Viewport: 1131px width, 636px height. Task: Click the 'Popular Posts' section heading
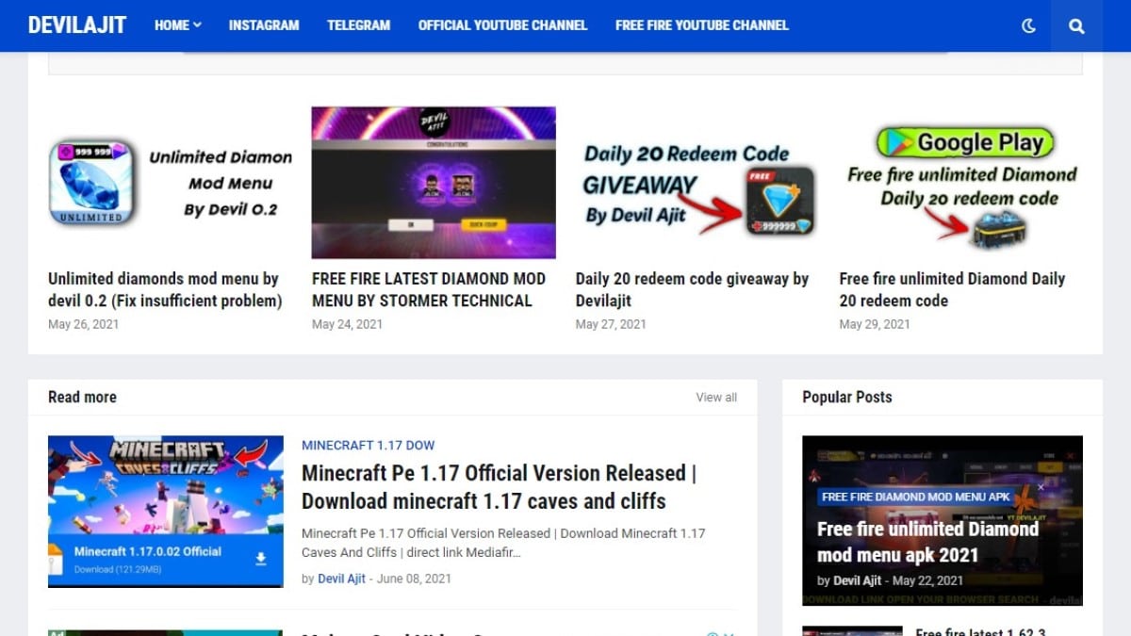847,398
